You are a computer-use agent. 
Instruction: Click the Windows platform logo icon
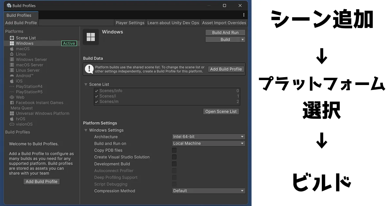tap(12, 43)
